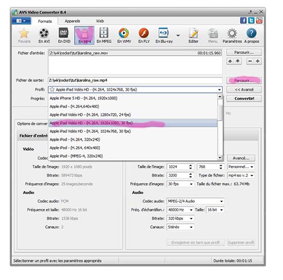
Task: Open the YouTube icon
Action: pos(259,21)
